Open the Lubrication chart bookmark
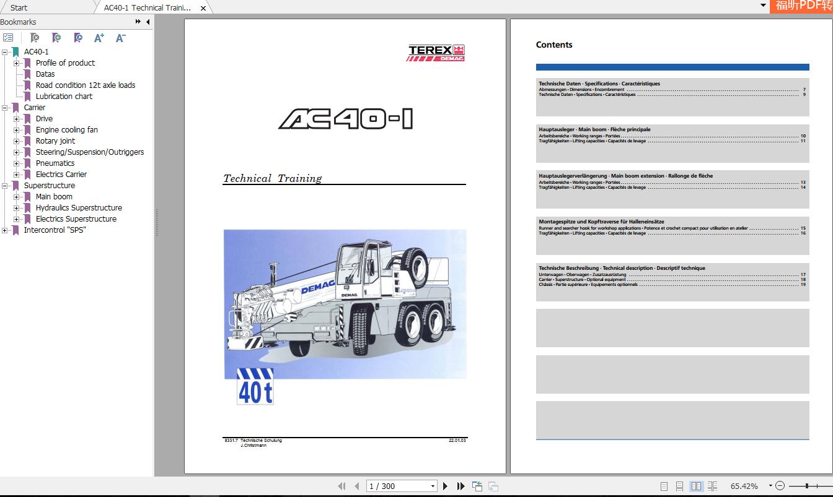Viewport: 833px width, 497px height. (64, 96)
